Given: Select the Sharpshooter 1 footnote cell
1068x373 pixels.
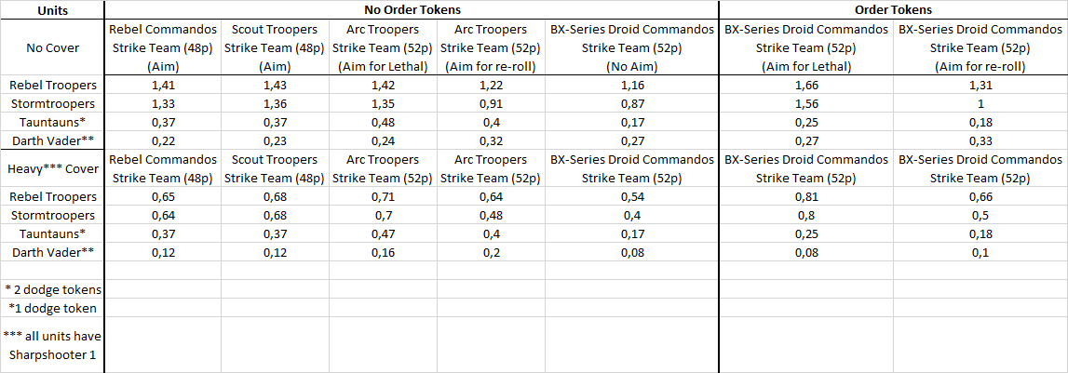Looking at the screenshot, I should point(52,345).
